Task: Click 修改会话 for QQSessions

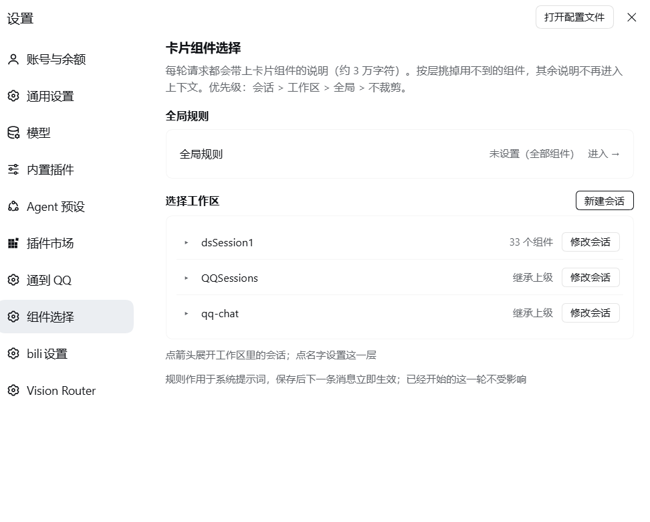Action: [x=590, y=277]
